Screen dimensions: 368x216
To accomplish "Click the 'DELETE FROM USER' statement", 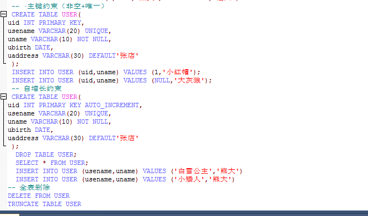I will [x=39, y=196].
